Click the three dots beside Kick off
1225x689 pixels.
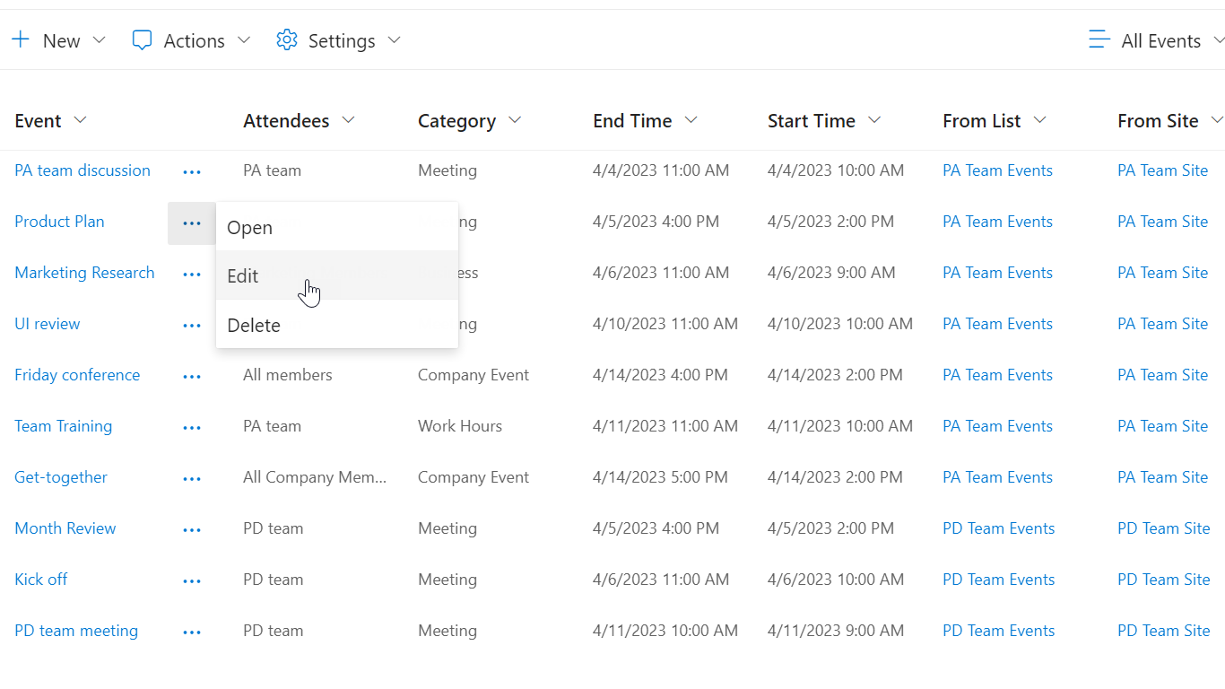point(192,580)
